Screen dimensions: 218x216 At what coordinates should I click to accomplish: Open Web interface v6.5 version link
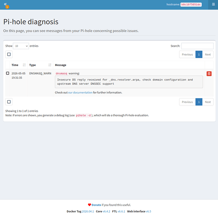point(148,211)
